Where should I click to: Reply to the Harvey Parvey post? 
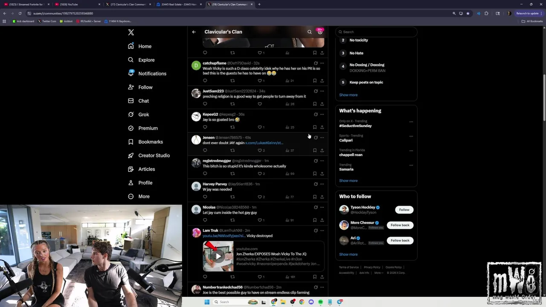tap(205, 197)
